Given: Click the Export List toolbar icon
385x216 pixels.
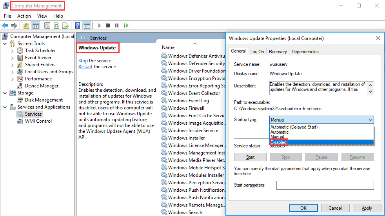Looking at the screenshot, I should click(x=65, y=25).
